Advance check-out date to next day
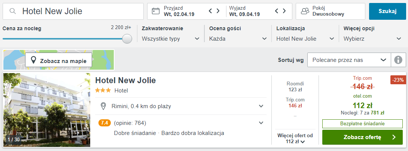The height and width of the screenshot is (151, 408). point(284,11)
